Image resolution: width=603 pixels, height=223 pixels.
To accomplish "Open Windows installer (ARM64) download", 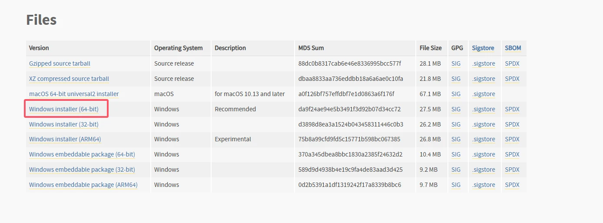I will (65, 139).
